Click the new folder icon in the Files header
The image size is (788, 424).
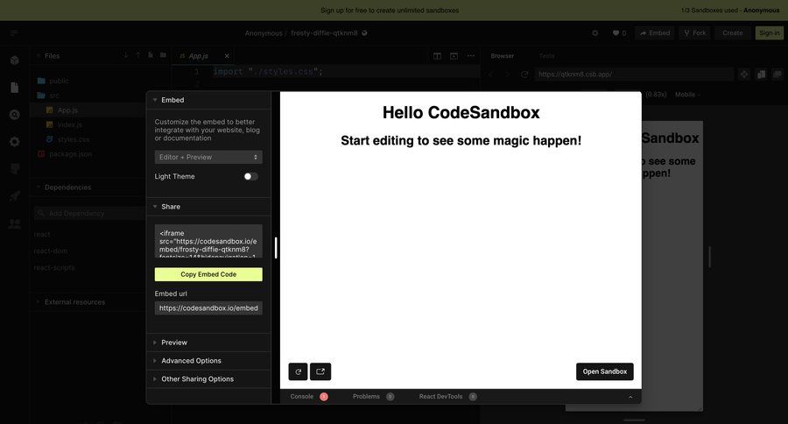click(x=163, y=55)
